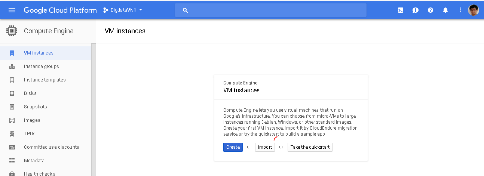Navigate to Images section

tap(32, 120)
